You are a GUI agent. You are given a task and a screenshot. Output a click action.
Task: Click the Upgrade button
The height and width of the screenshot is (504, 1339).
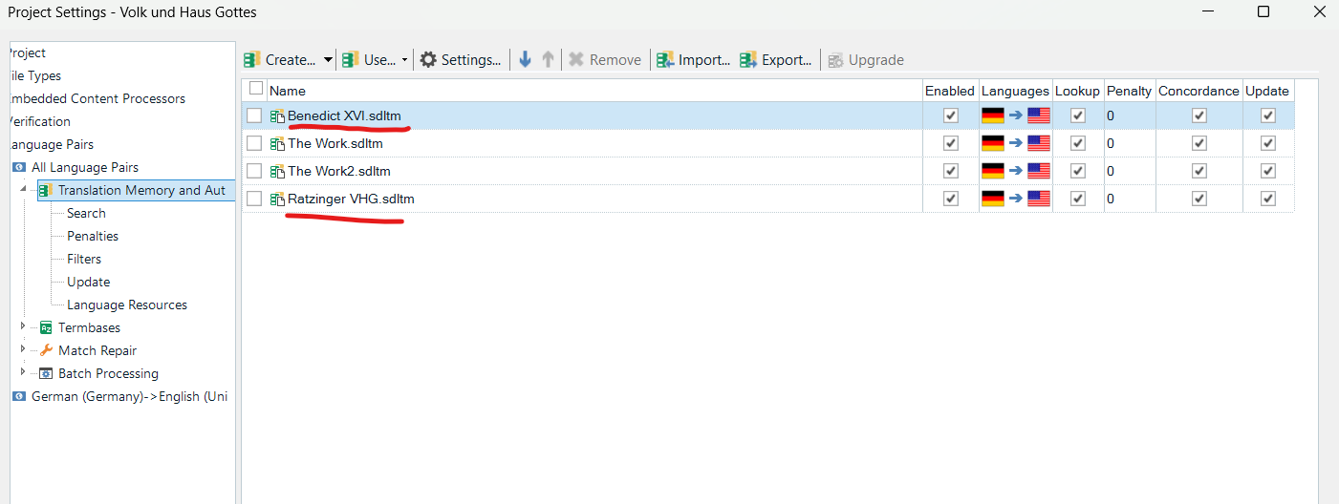(x=866, y=59)
